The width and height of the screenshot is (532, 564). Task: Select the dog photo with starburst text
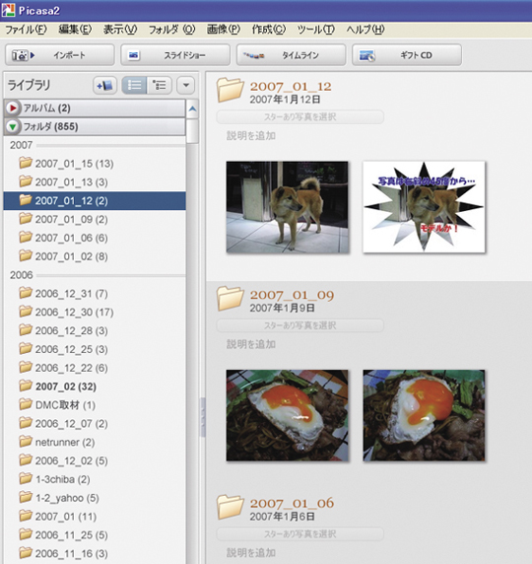424,207
